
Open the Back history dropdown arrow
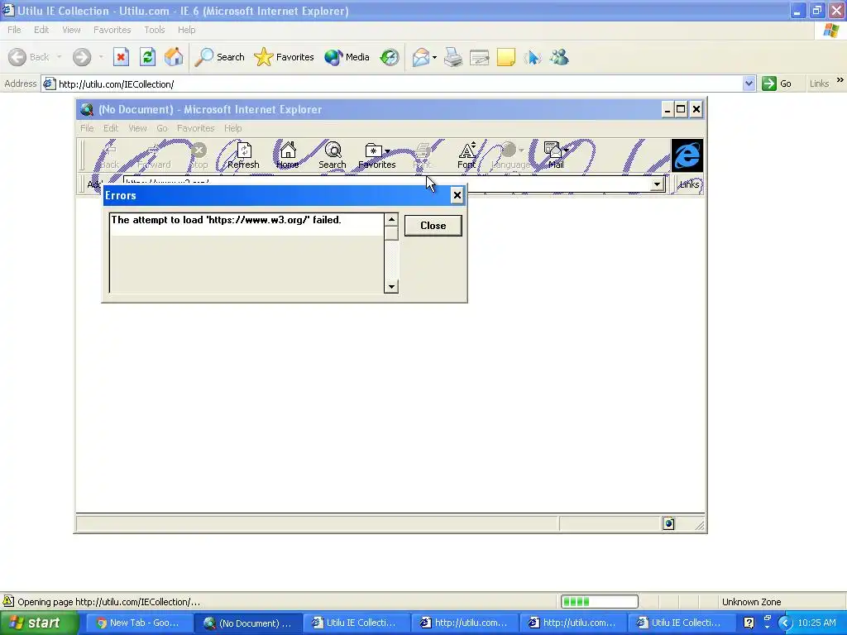(59, 57)
